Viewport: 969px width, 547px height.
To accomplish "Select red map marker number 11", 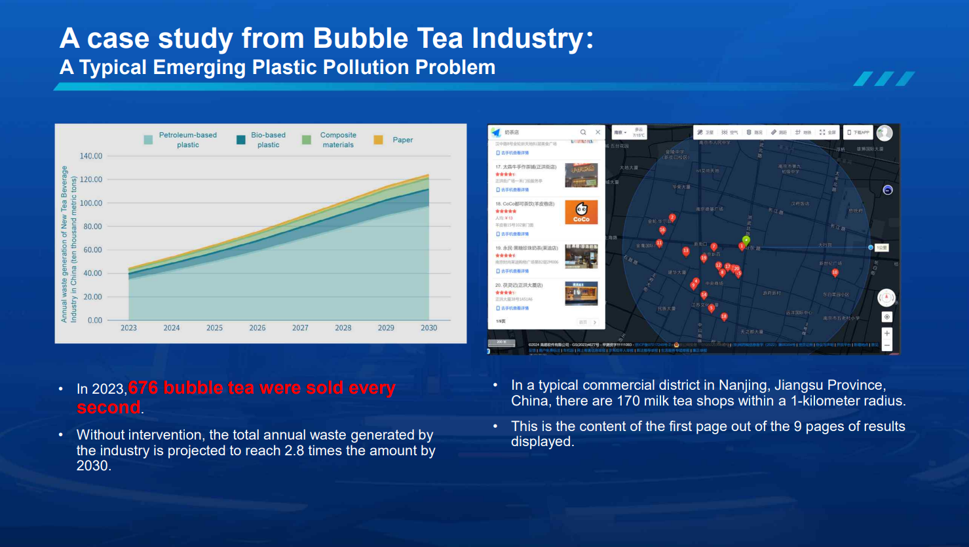I will 659,243.
